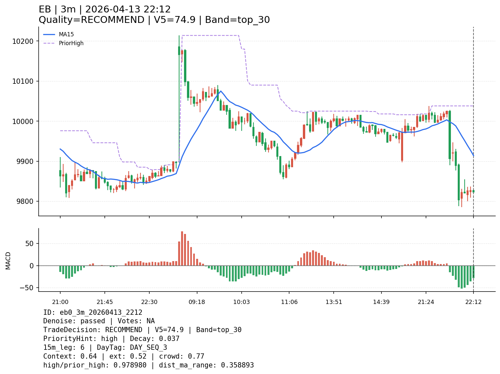Click the PriorHigh dashed purple legend swatch
This screenshot has width=500, height=374.
coord(49,43)
